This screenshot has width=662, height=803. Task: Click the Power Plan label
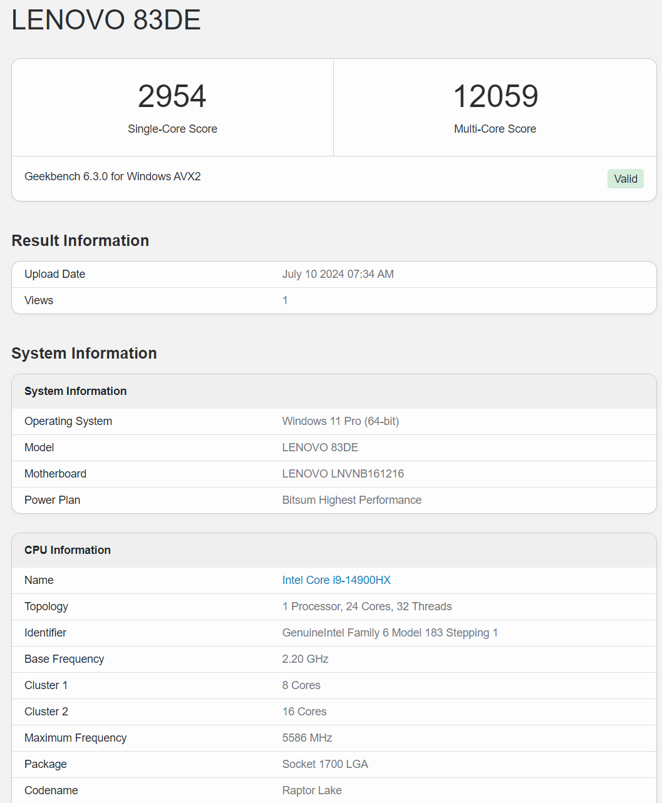52,500
